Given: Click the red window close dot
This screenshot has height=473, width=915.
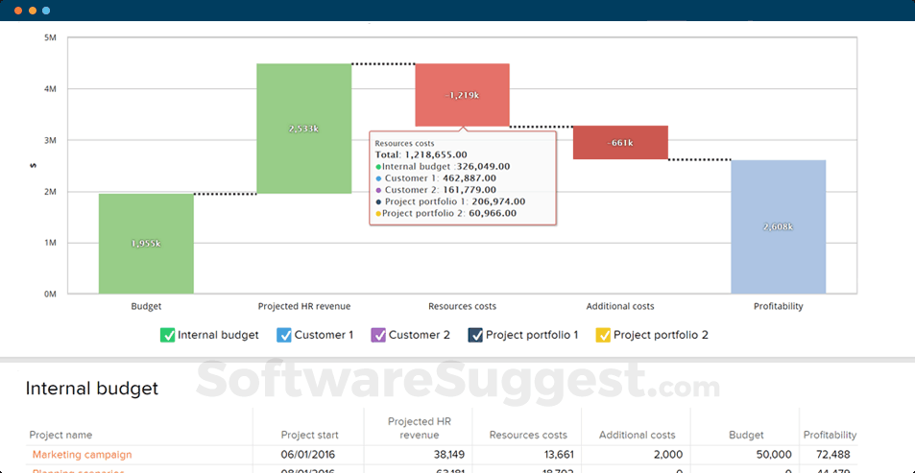Looking at the screenshot, I should (x=16, y=10).
